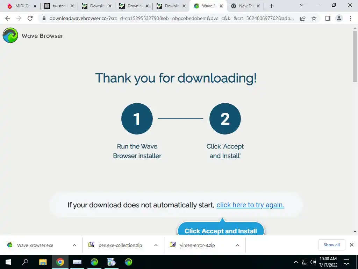Click the 'click here to try again' link
The width and height of the screenshot is (358, 269).
(250, 205)
